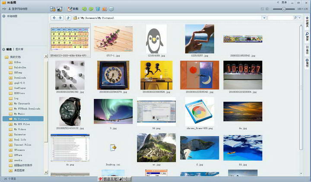
Task: Rotate image right with green clockwise icon
Action: [x=91, y=9]
